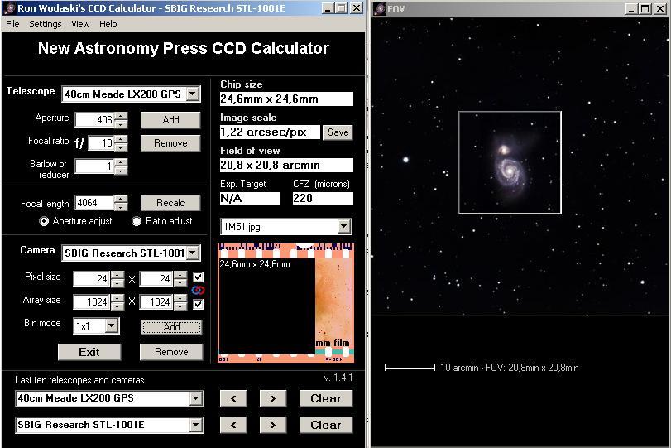Open the Telescope selection dropdown
Image resolution: width=671 pixels, height=448 pixels.
click(x=192, y=94)
